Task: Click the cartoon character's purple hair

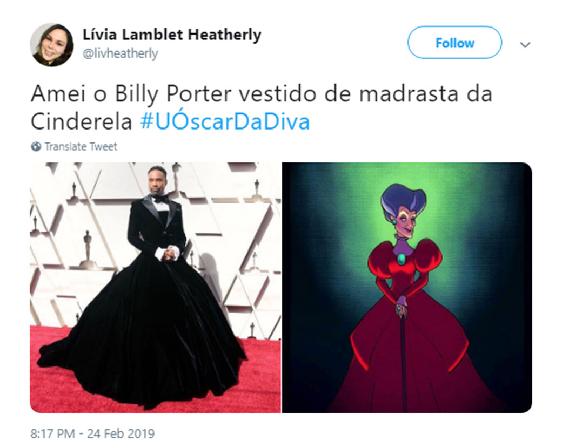Action: 403,200
